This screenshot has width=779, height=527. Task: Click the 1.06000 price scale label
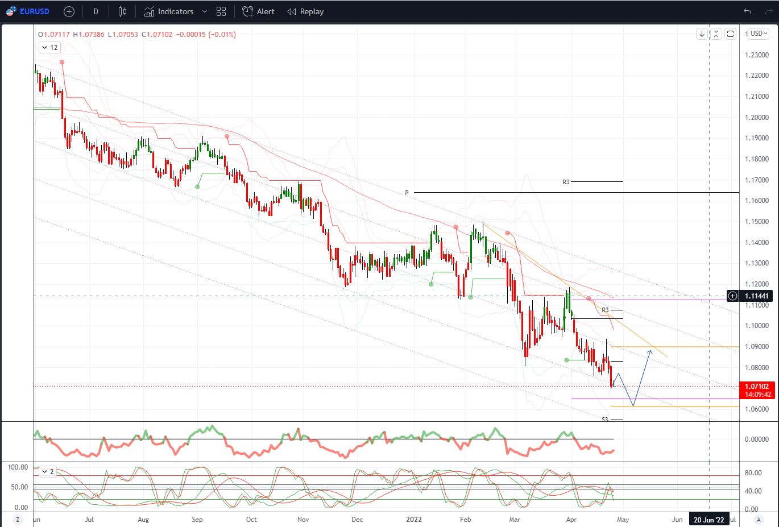click(757, 409)
